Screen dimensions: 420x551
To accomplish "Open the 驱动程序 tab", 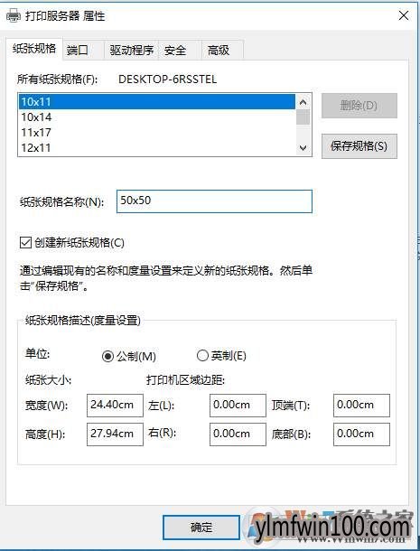I will tap(132, 51).
